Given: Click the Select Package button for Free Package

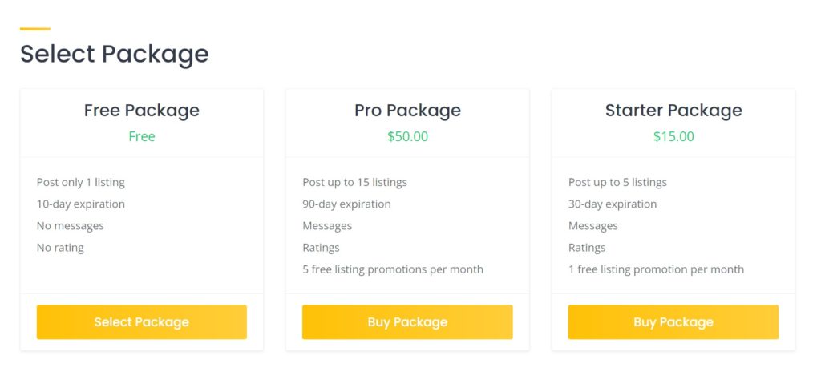Looking at the screenshot, I should coord(141,322).
